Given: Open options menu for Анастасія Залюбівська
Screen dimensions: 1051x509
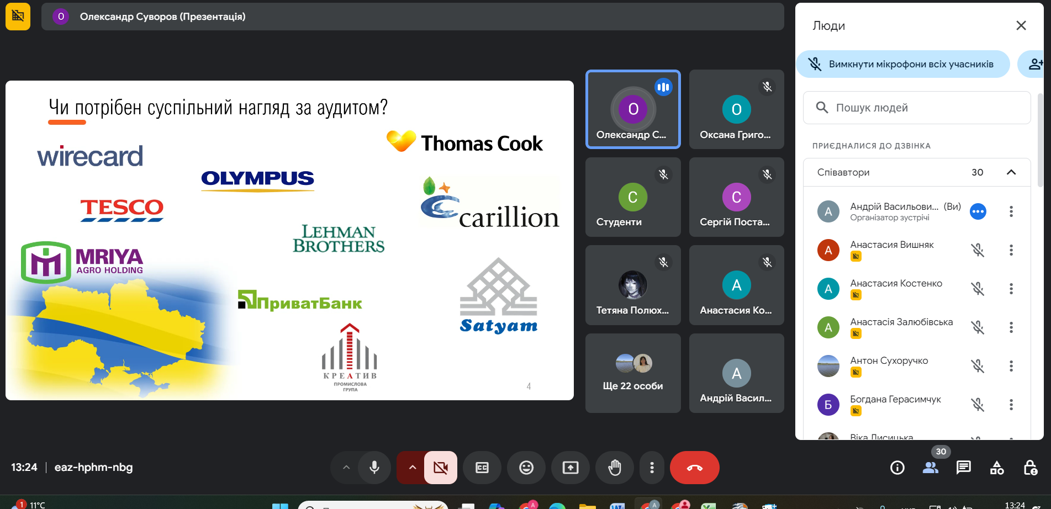Looking at the screenshot, I should click(x=1011, y=327).
